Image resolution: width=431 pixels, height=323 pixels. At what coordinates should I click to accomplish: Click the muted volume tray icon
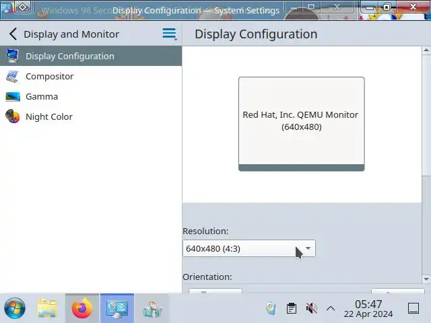tap(311, 308)
